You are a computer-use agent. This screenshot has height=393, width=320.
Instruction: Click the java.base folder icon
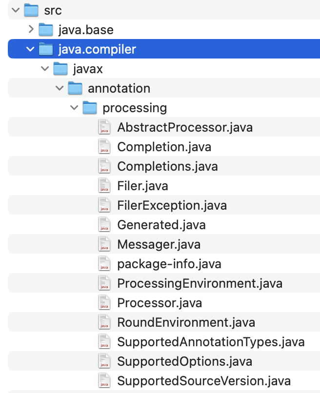pyautogui.click(x=46, y=29)
